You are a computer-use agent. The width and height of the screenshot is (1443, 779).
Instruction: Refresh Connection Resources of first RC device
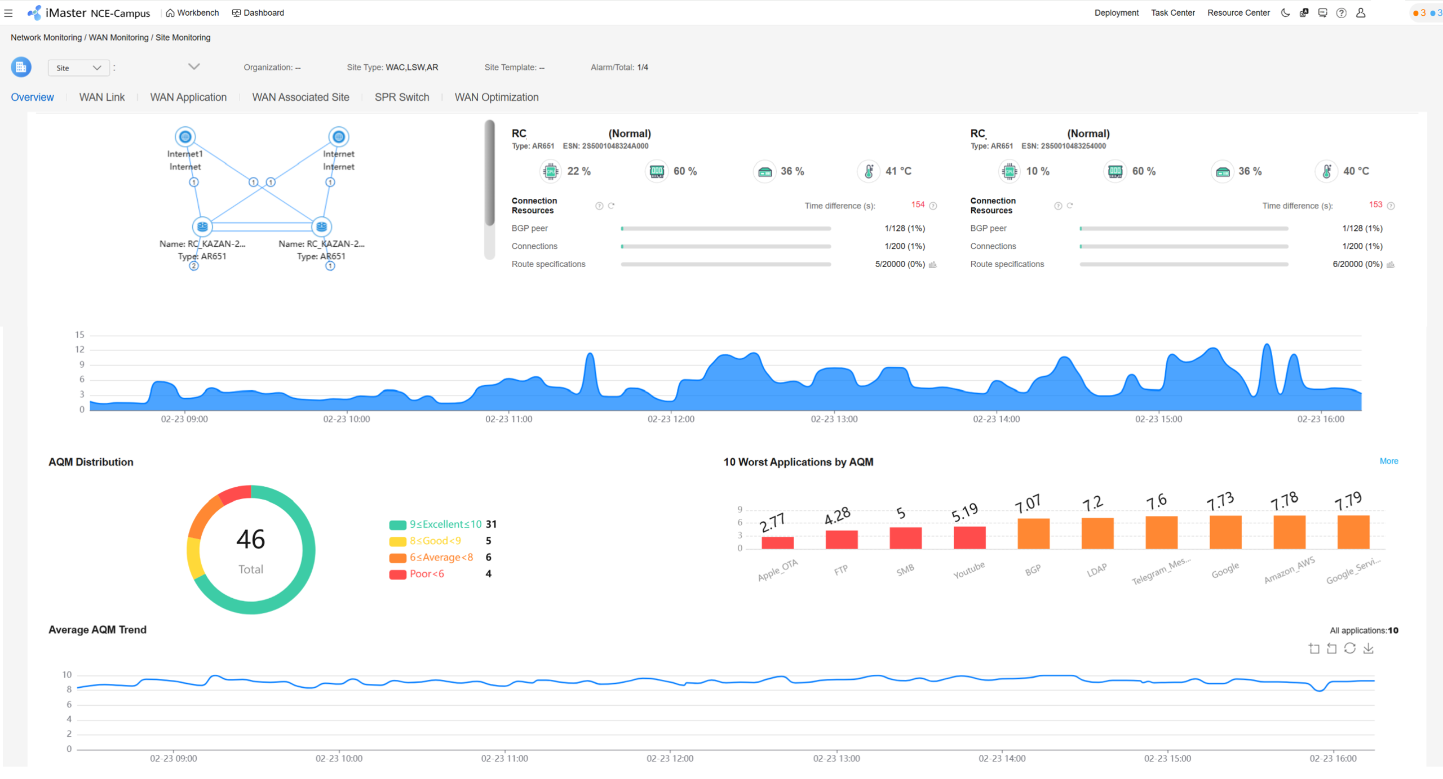pyautogui.click(x=611, y=206)
